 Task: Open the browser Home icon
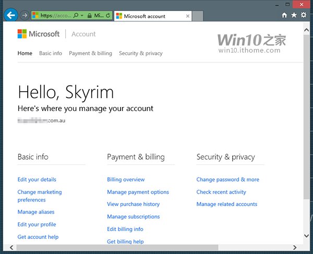click(284, 15)
